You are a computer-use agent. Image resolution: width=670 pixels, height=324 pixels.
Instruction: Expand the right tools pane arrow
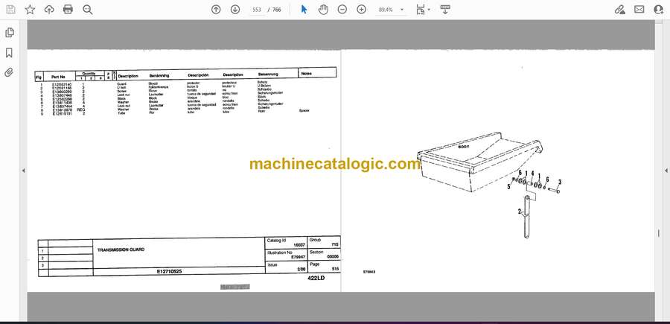coord(666,171)
